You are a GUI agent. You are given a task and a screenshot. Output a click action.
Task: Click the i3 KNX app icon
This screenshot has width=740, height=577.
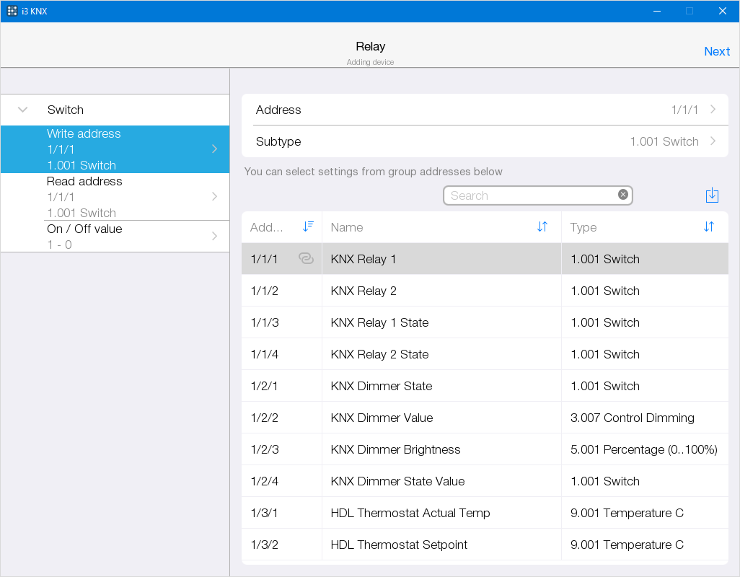point(12,11)
